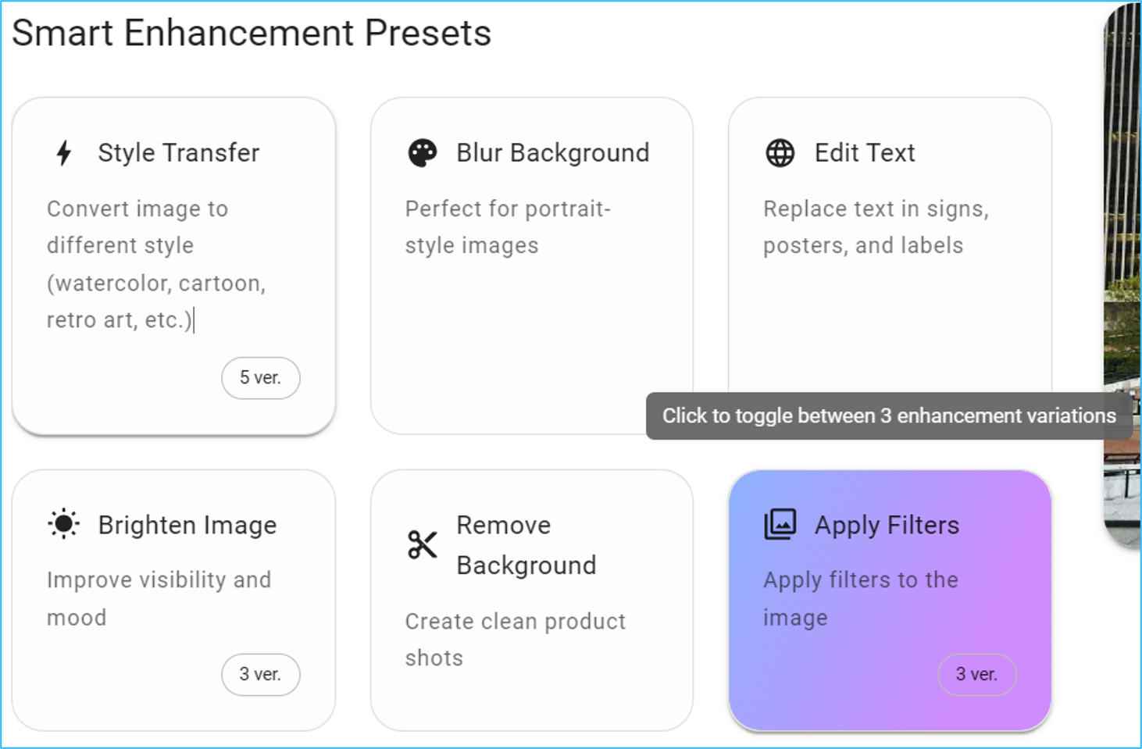
Task: Select the Style Transfer preset title
Action: tap(179, 153)
